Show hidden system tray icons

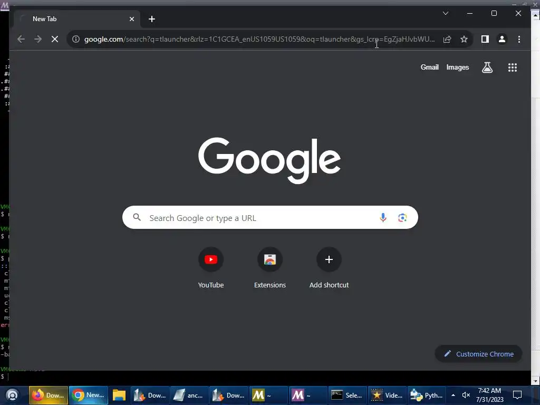point(453,396)
